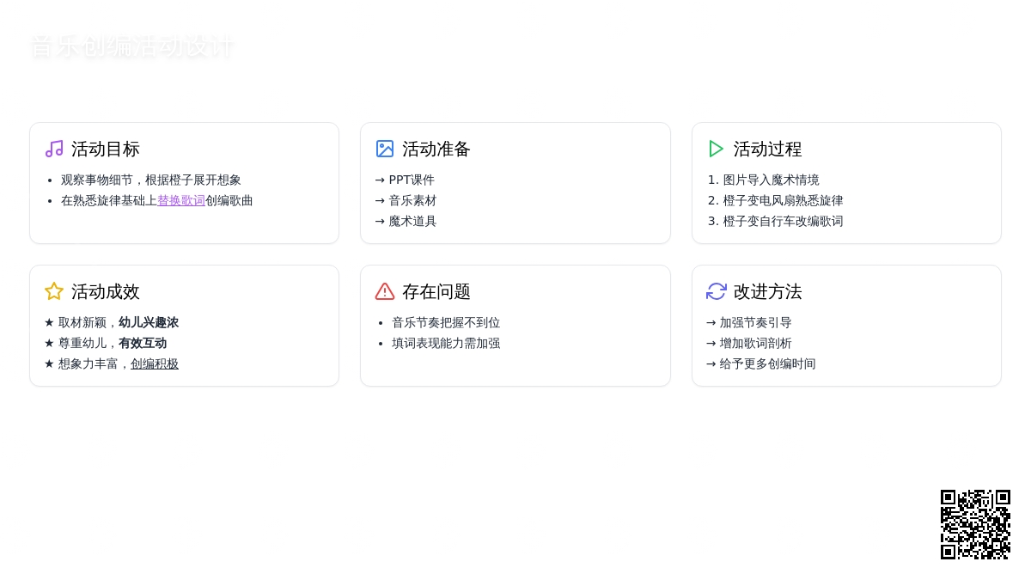Click the PPT课件 list item
The height and width of the screenshot is (580, 1031).
coord(411,180)
